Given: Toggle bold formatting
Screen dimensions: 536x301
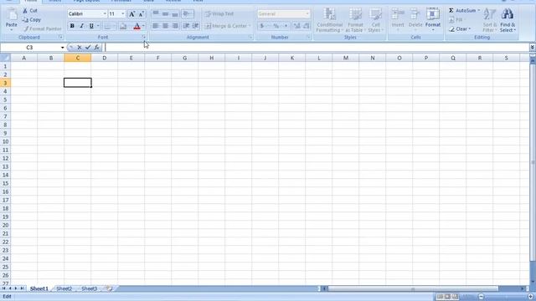Looking at the screenshot, I should point(72,26).
